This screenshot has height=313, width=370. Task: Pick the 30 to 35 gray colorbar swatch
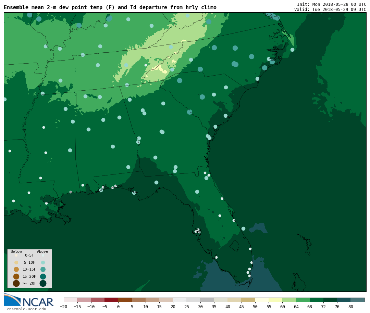[207, 300]
